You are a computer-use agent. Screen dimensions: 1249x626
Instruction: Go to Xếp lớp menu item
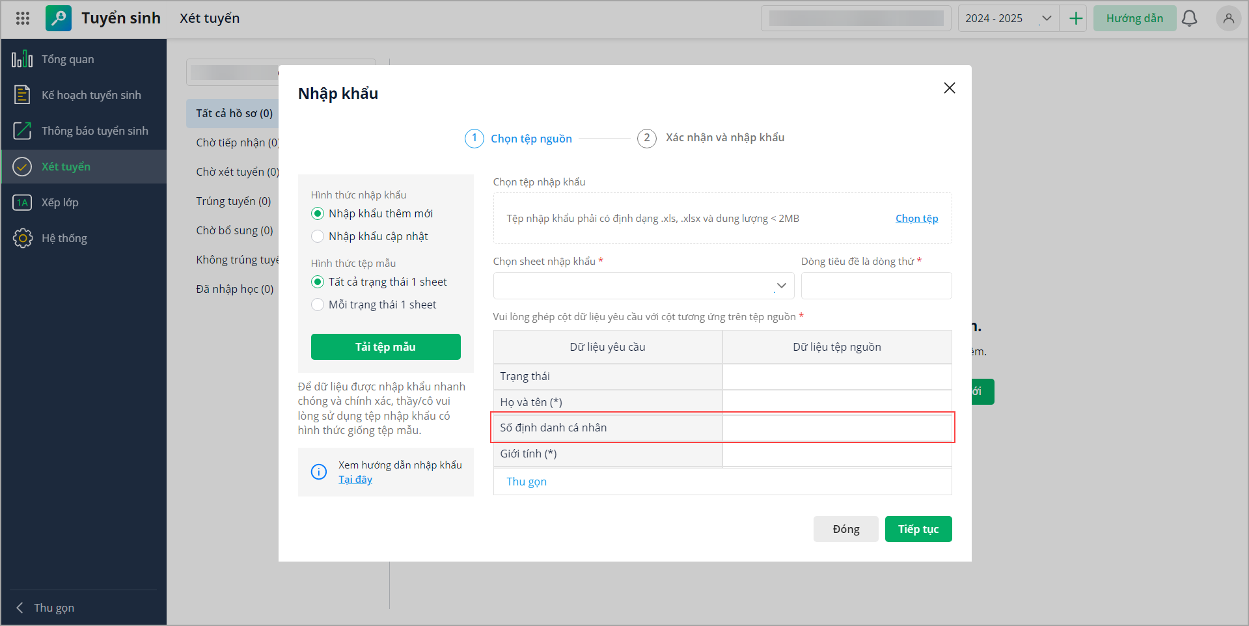click(60, 202)
